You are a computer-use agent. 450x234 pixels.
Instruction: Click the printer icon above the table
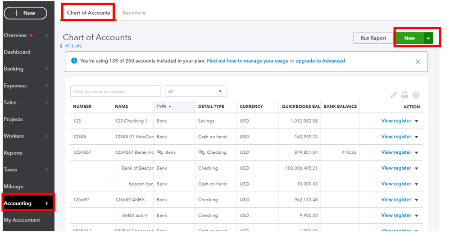(405, 95)
